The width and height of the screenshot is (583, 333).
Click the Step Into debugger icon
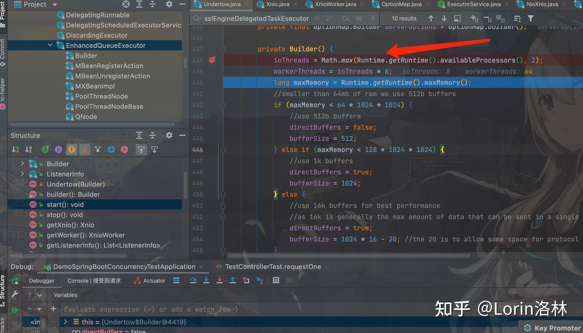(206, 280)
